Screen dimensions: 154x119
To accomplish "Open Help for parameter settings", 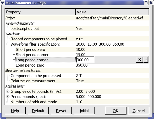I will [x=15, y=111].
